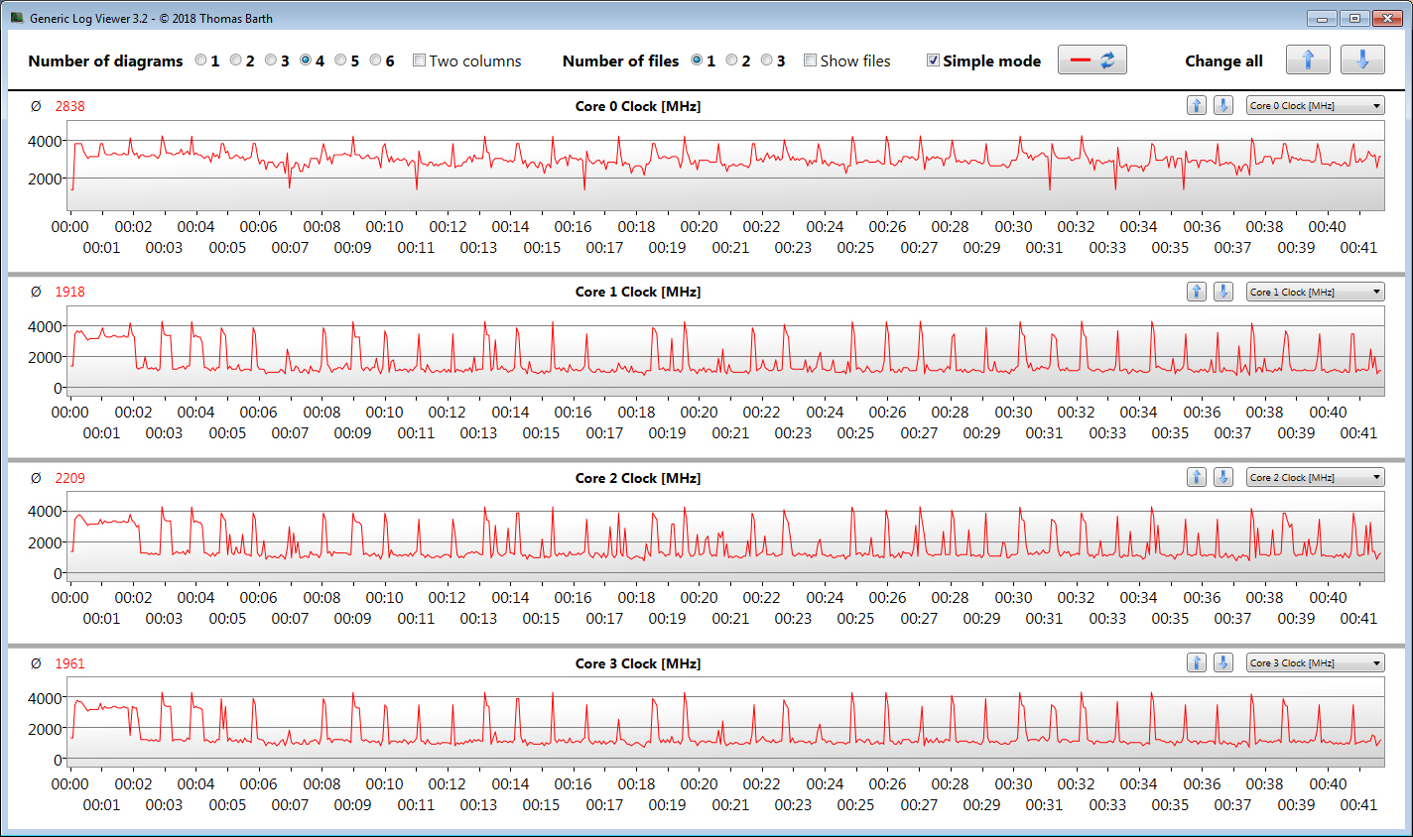Select 6 for number of diagrams
Viewport: 1413px width, 837px height.
click(376, 60)
